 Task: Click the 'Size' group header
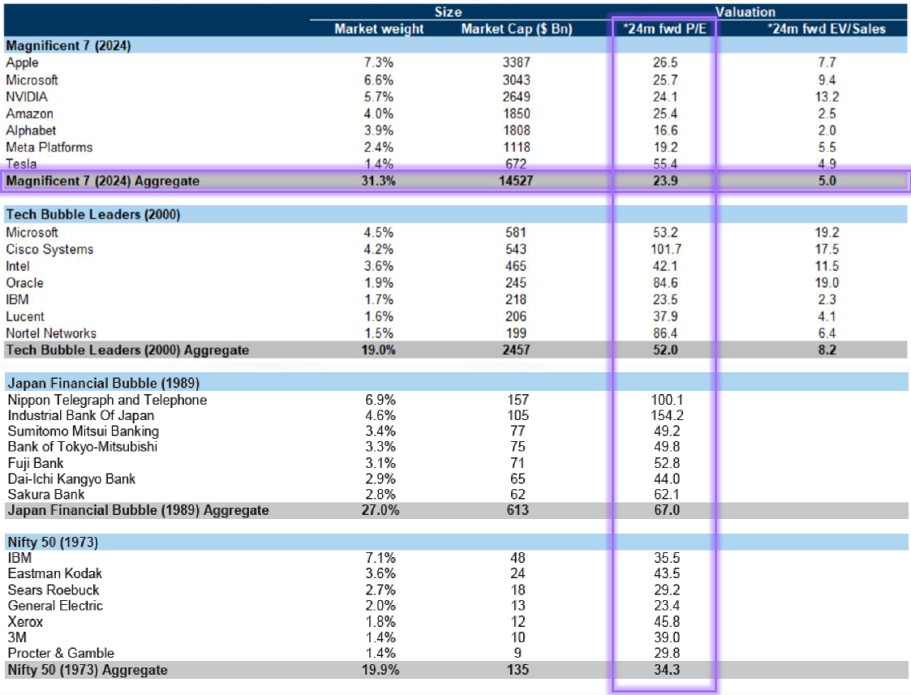coord(448,12)
